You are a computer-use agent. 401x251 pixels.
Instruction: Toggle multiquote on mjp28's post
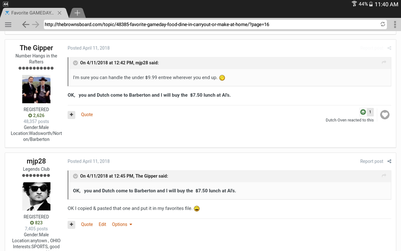71,224
